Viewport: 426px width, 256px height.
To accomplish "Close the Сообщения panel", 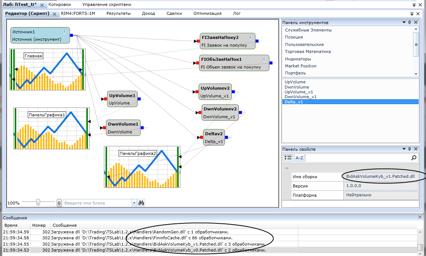I will pyautogui.click(x=420, y=217).
